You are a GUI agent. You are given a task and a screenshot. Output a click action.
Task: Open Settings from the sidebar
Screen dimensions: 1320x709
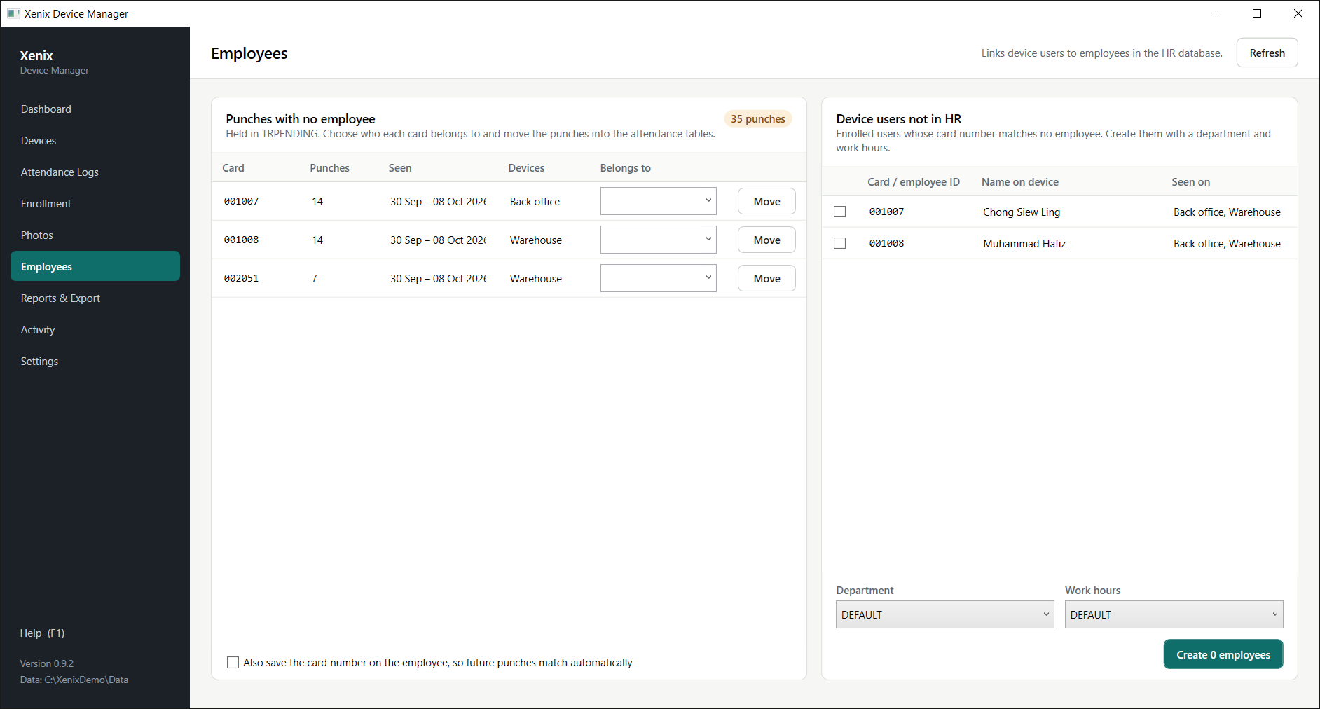pyautogui.click(x=95, y=362)
